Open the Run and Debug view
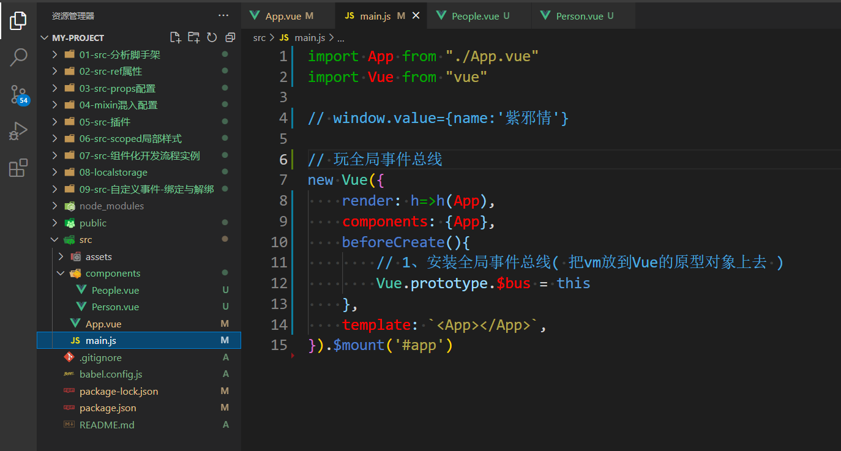This screenshot has height=451, width=841. tap(18, 130)
